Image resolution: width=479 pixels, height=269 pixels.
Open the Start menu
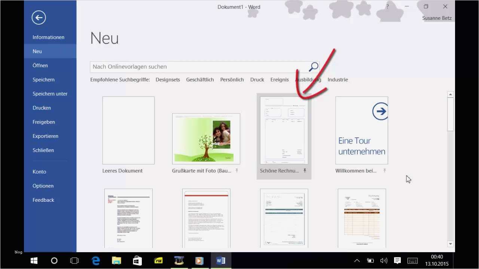34,260
